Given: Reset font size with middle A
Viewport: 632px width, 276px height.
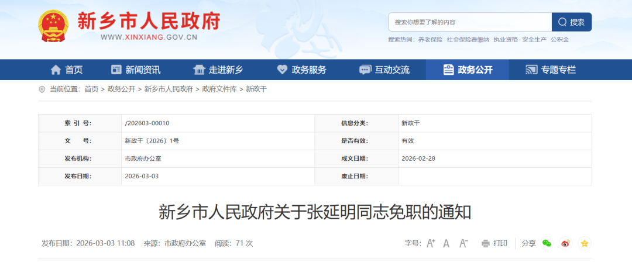Looking at the screenshot, I should coord(446,243).
